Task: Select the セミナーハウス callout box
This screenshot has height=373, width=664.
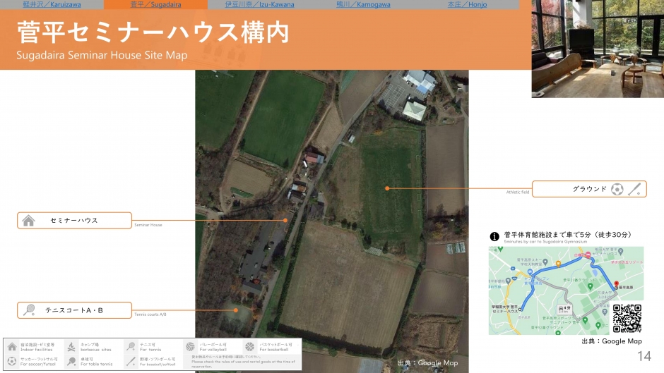Action: (x=74, y=220)
